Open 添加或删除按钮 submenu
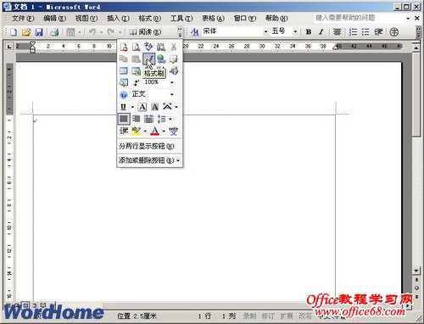424x324 pixels. pos(150,160)
